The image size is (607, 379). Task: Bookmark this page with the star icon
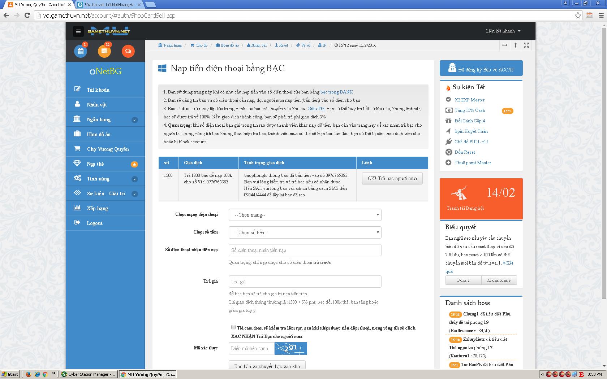(578, 16)
